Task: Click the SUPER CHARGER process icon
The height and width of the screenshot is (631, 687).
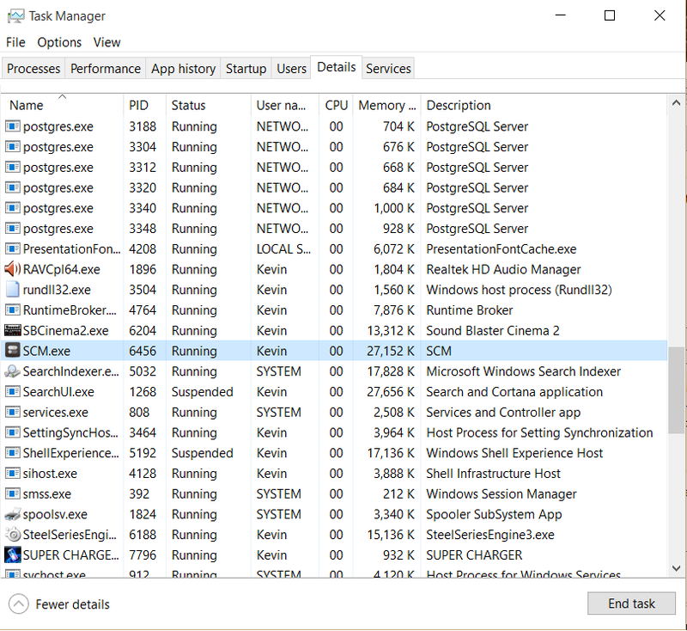Action: pyautogui.click(x=12, y=554)
